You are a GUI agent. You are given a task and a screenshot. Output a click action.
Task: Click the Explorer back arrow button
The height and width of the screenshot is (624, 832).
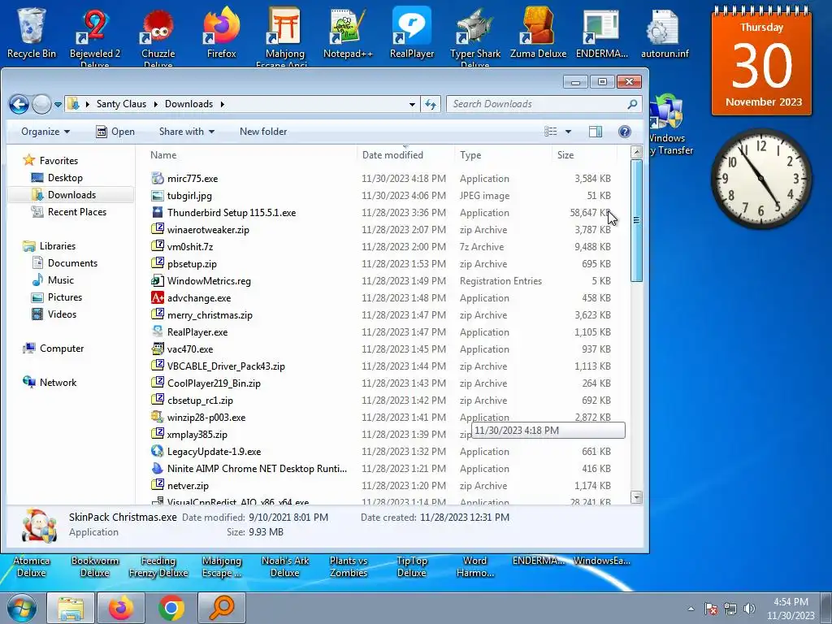click(x=19, y=104)
